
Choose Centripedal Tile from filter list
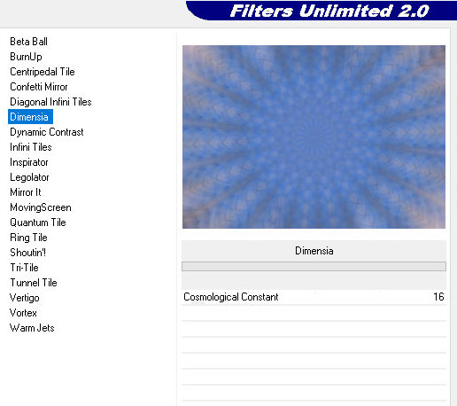pos(43,72)
